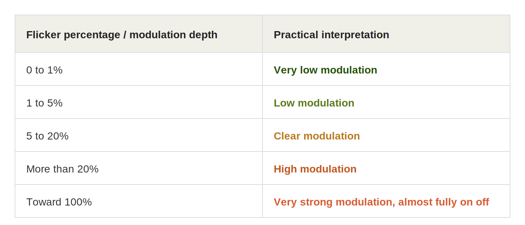The width and height of the screenshot is (525, 225).
Task: Click the word 'Clear' in orange text
Action: (x=287, y=136)
